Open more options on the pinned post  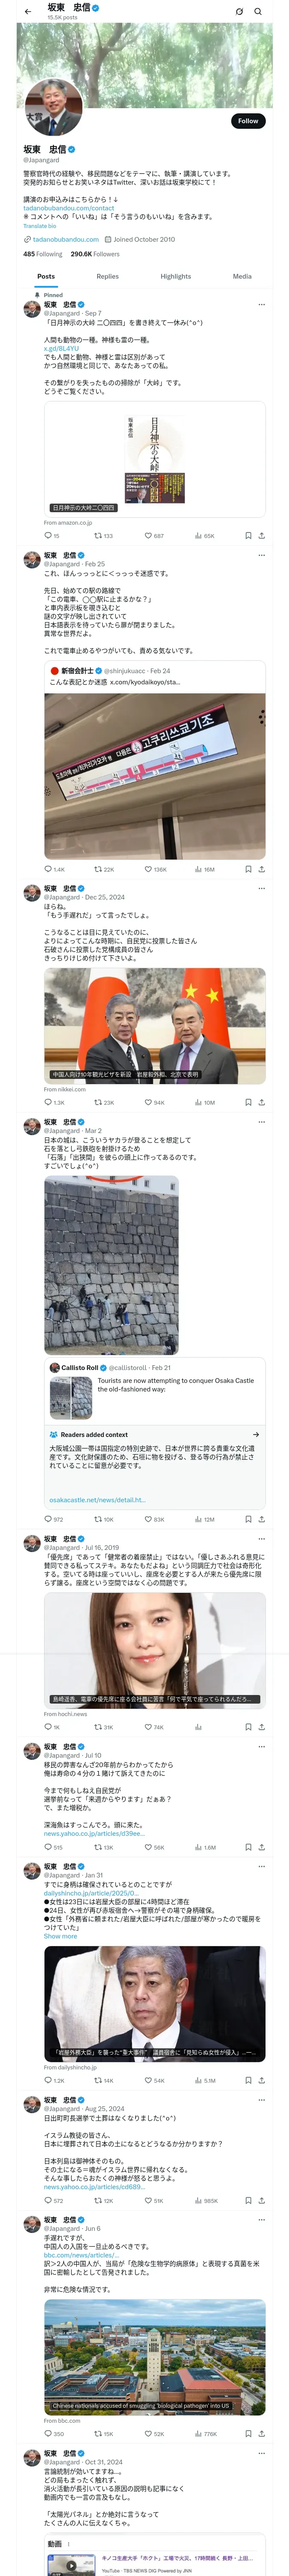pos(262,305)
